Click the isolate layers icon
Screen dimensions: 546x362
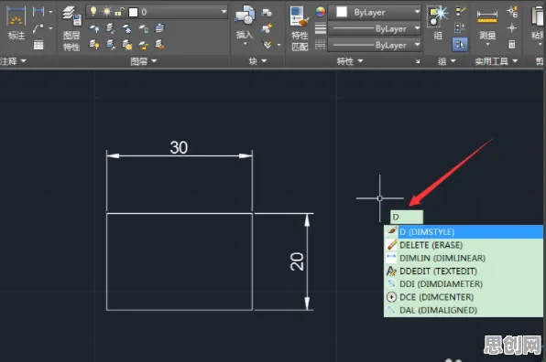[x=110, y=28]
